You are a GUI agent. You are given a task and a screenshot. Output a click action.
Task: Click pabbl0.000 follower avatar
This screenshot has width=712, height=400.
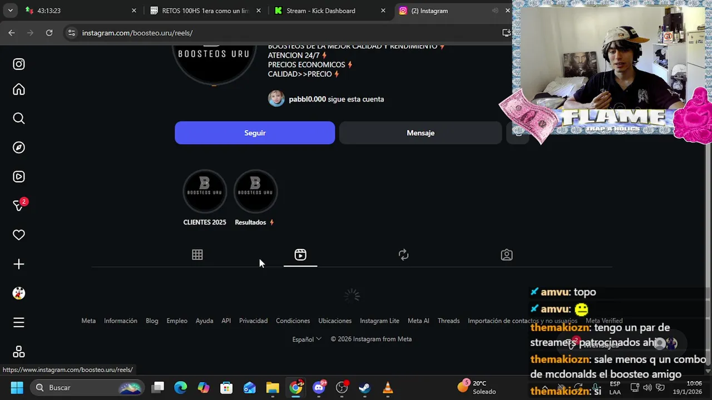pos(276,99)
